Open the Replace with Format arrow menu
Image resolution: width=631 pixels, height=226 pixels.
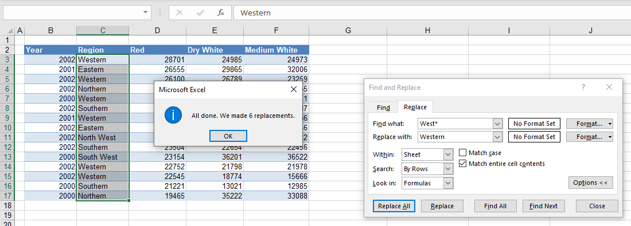point(610,137)
